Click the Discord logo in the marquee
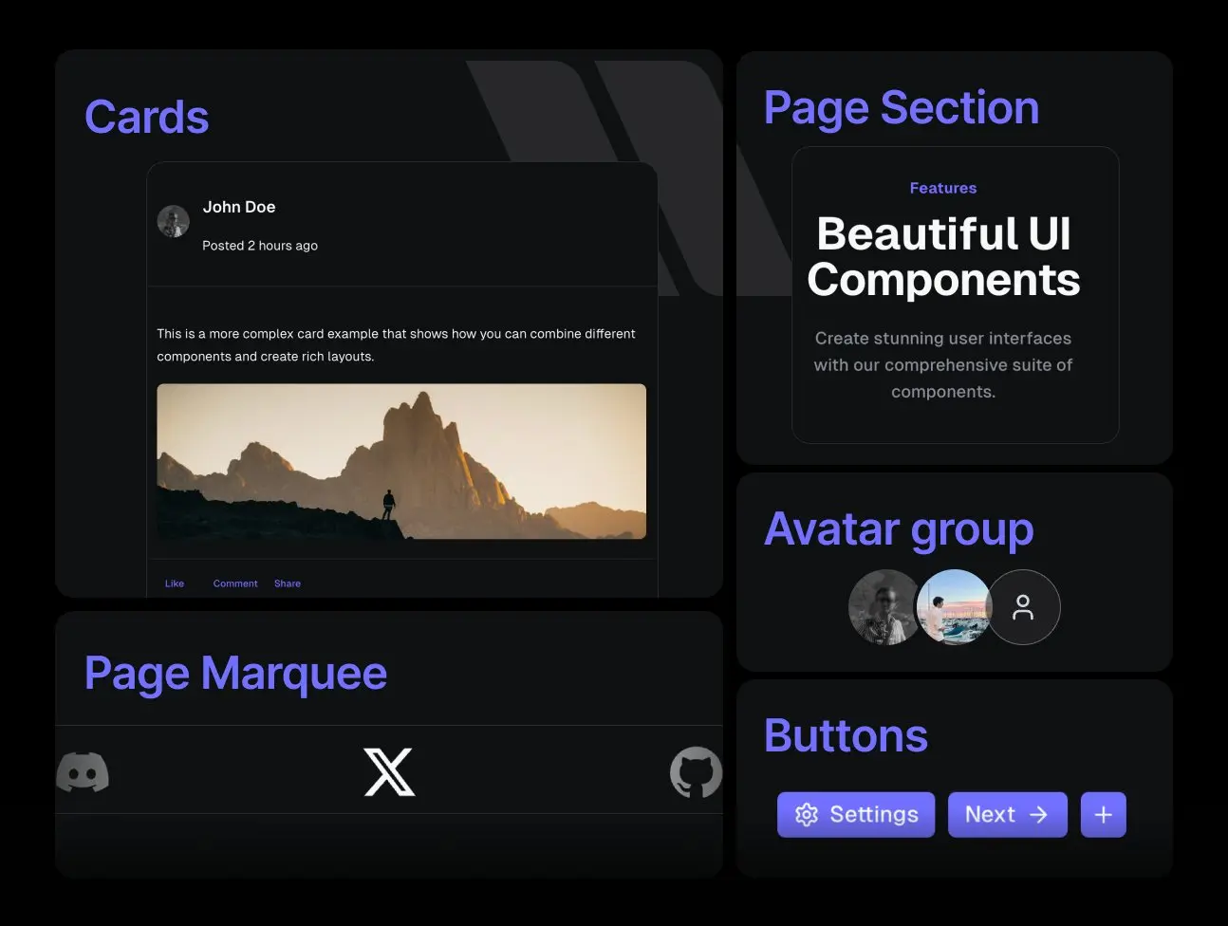Viewport: 1228px width, 926px height. click(x=83, y=771)
